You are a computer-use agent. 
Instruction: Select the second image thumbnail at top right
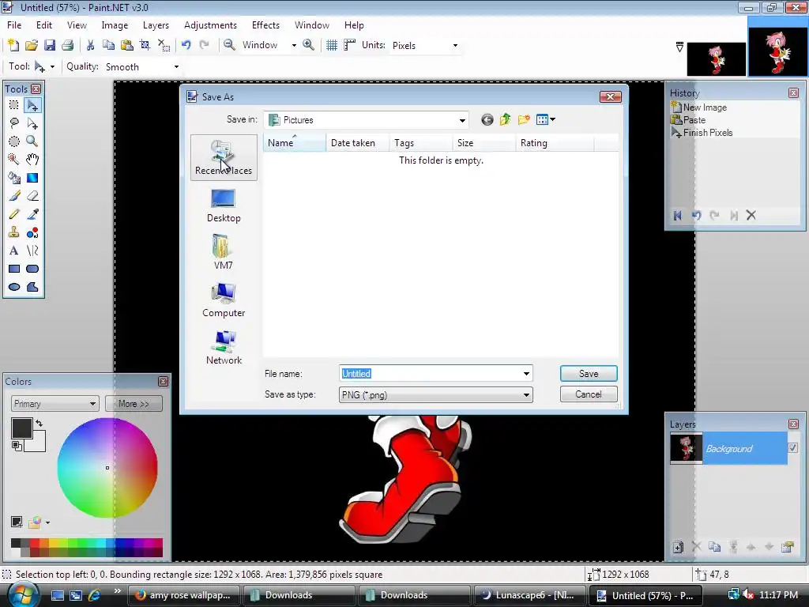(777, 53)
